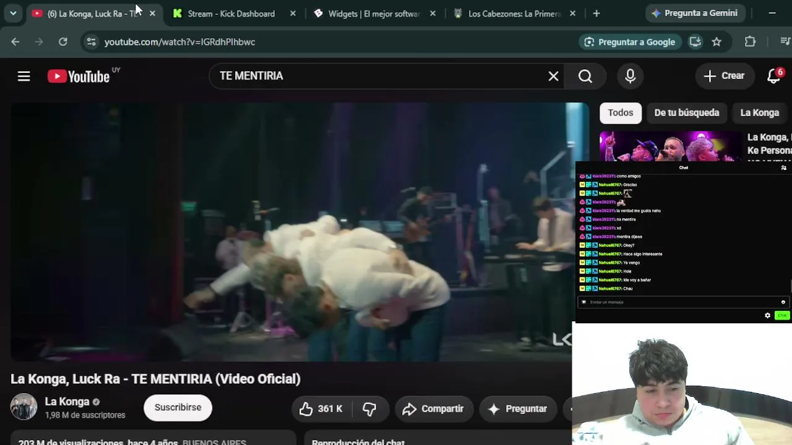Minimize the browser window
Screen dimensions: 792x445
[x=772, y=13]
